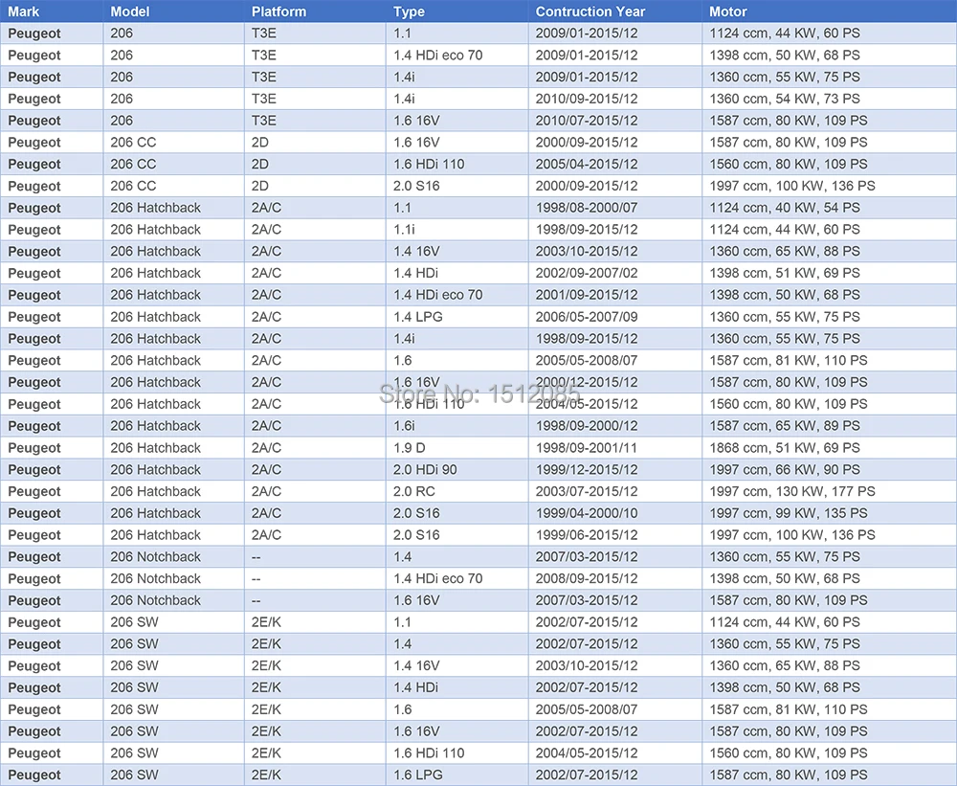957x786 pixels.
Task: Select type cell 1.9 D
Action: tap(410, 448)
